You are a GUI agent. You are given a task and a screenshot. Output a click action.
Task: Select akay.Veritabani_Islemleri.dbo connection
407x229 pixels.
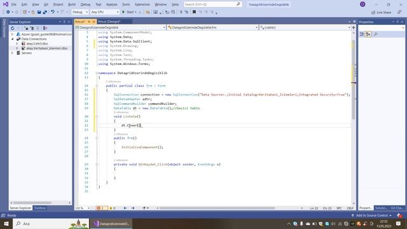[x=46, y=48]
